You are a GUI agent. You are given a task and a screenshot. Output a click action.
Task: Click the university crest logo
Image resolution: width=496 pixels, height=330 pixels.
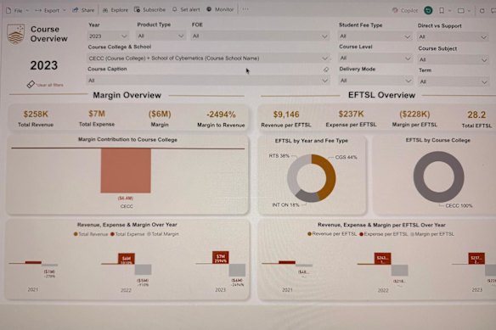coord(16,34)
